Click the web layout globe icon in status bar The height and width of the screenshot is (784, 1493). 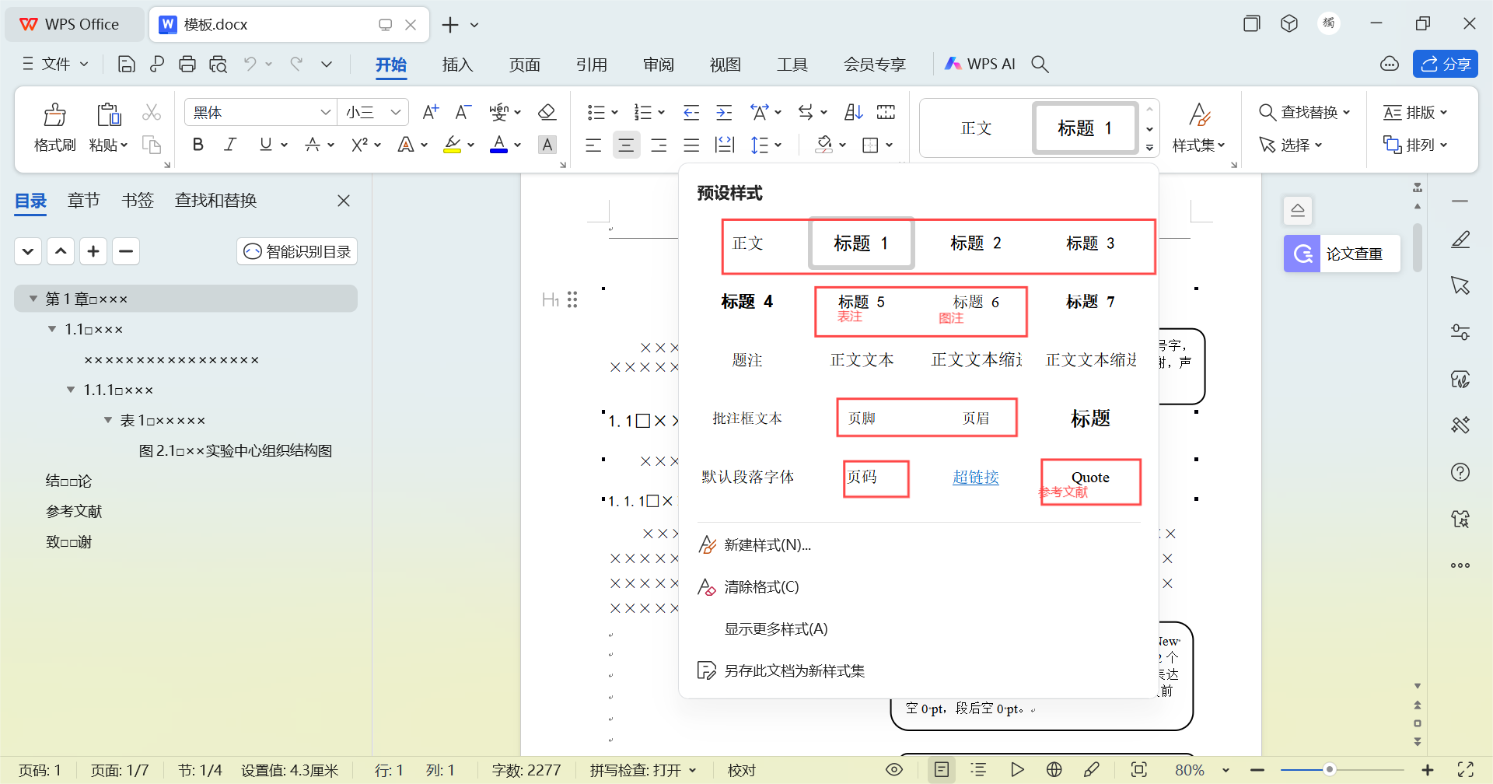point(1054,770)
